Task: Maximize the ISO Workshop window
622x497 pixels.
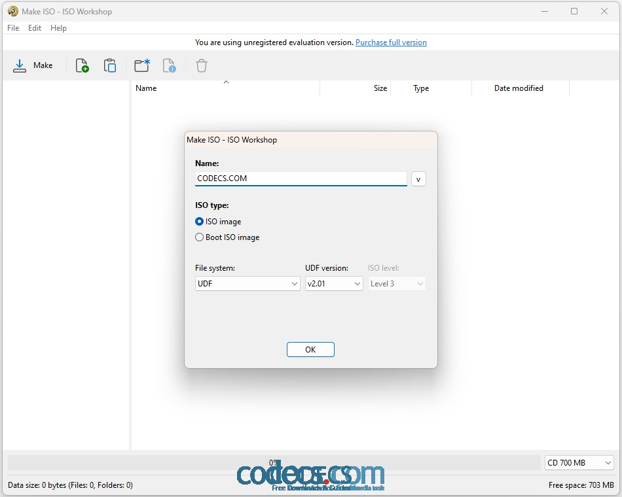Action: point(574,11)
